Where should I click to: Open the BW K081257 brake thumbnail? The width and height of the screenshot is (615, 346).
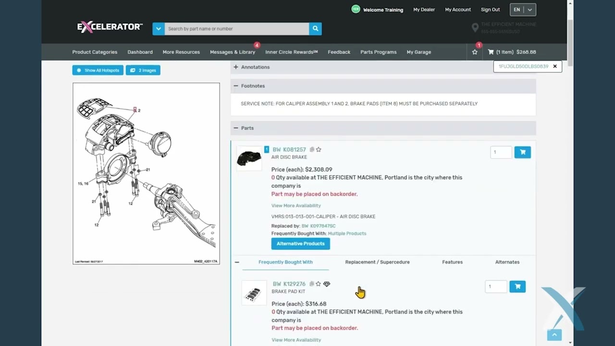[x=249, y=159]
